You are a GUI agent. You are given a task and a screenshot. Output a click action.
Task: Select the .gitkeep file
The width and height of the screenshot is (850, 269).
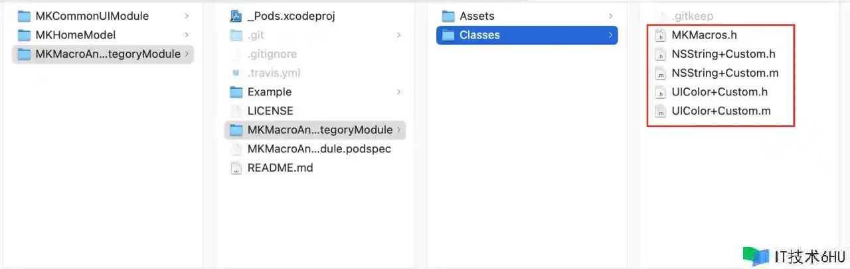tap(692, 16)
